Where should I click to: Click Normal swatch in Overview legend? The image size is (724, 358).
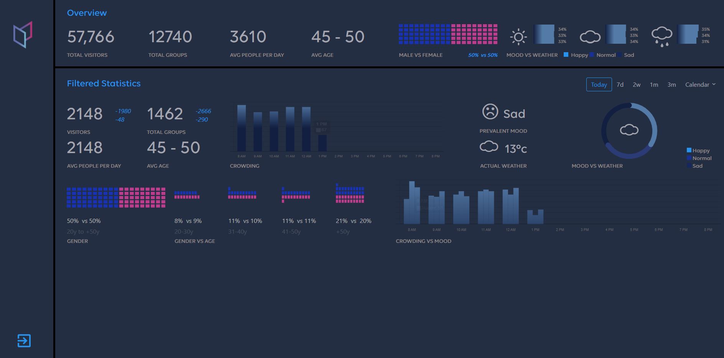tap(592, 54)
